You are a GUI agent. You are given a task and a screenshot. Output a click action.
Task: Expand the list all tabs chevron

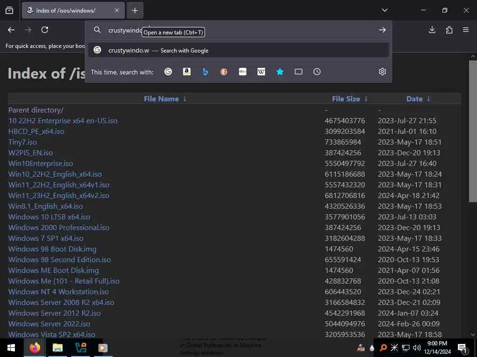click(x=384, y=10)
